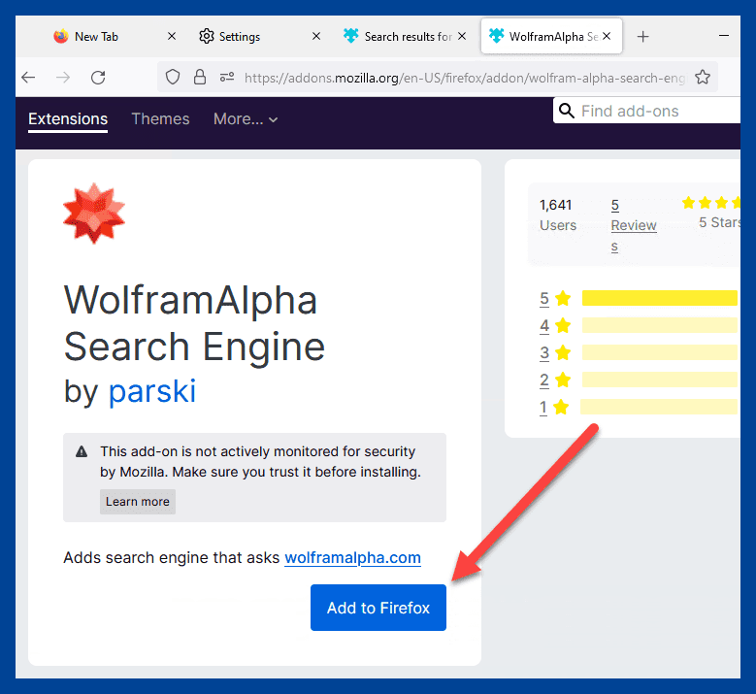Viewport: 756px width, 694px height.
Task: Click the 1,641 Users count
Action: coord(558,215)
